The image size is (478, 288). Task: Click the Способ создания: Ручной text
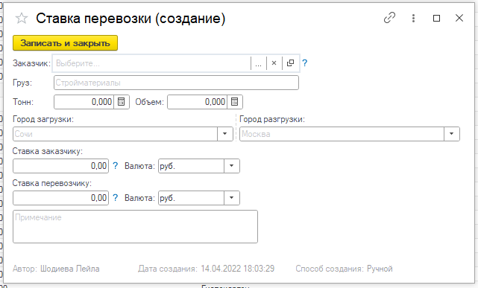click(344, 269)
